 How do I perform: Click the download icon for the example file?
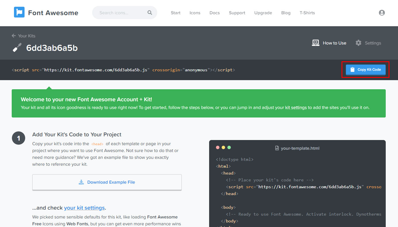click(x=81, y=182)
